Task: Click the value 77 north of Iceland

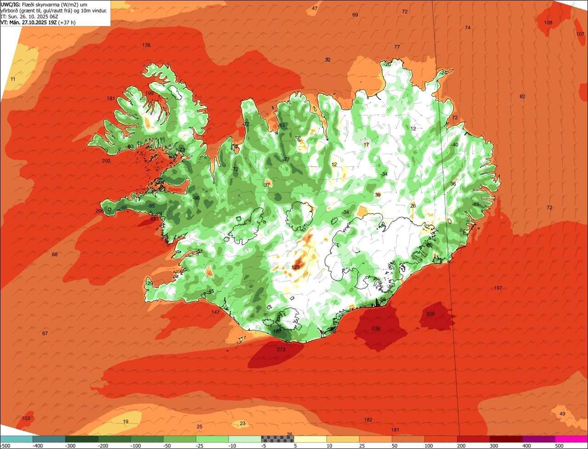Action: coord(397,47)
